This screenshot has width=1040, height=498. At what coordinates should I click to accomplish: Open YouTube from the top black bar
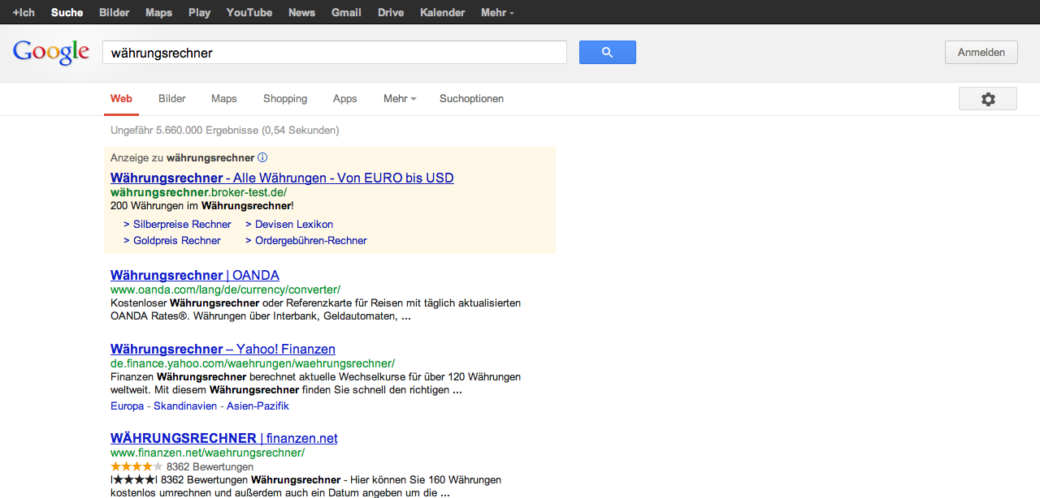click(x=249, y=12)
